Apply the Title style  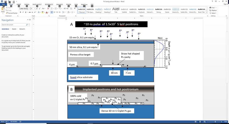pos(116,10)
